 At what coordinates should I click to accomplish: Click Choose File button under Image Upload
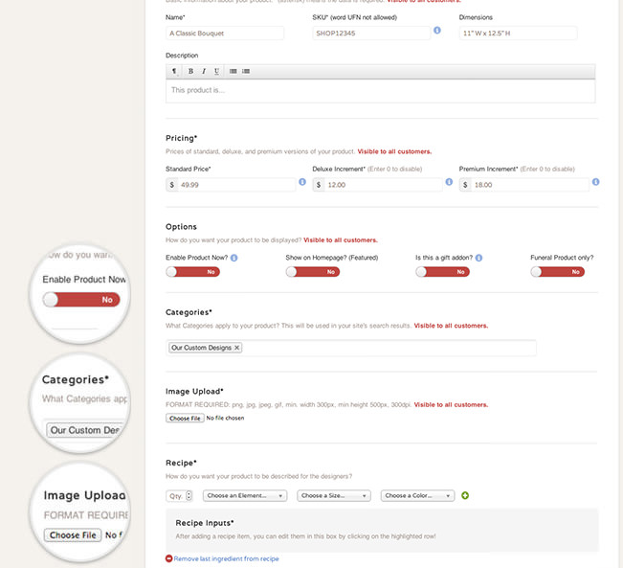click(x=185, y=418)
